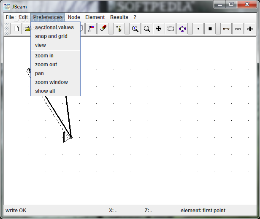This screenshot has height=219, width=260.
Task: Choose view in Preferences menu
Action: click(56, 45)
